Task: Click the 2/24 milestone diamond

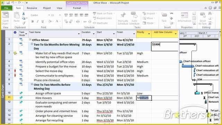Action: tap(195, 80)
